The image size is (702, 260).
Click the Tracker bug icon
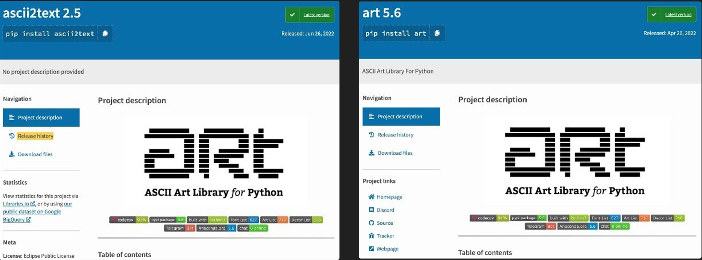371,236
